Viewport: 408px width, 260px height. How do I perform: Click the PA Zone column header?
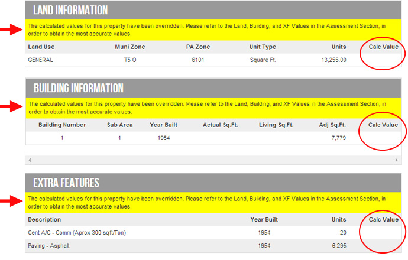pyautogui.click(x=198, y=47)
